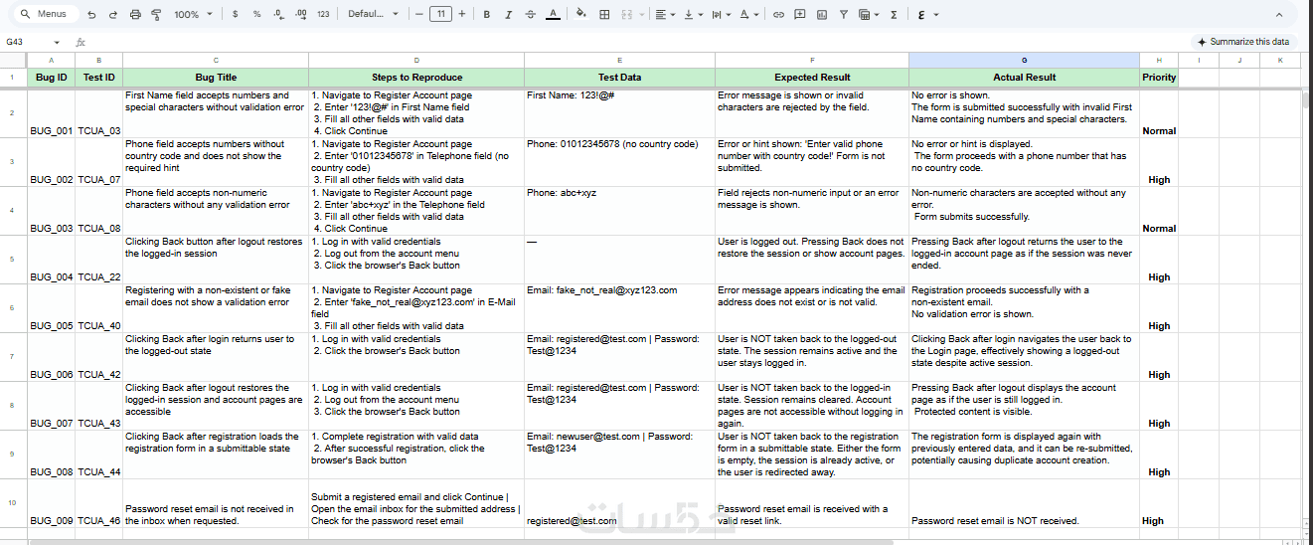This screenshot has width=1313, height=545.
Task: Click the horizontal scrollbar at bottom
Action: click(462, 541)
